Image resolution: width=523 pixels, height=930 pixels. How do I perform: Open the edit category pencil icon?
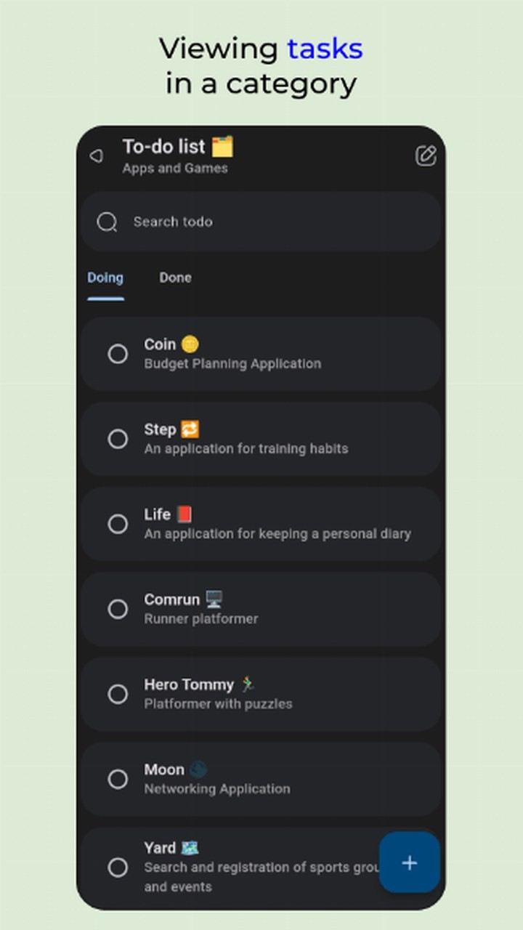click(x=426, y=155)
